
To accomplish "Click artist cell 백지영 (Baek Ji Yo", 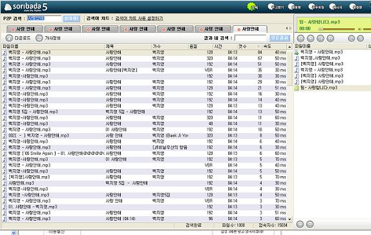I will coord(170,136).
